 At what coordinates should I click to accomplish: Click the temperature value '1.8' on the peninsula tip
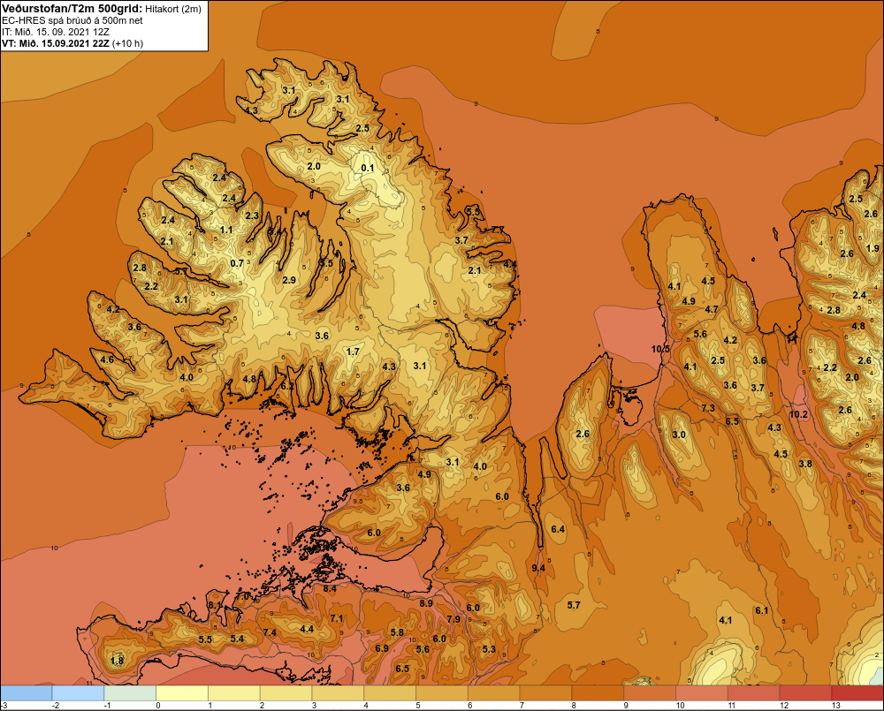point(117,661)
